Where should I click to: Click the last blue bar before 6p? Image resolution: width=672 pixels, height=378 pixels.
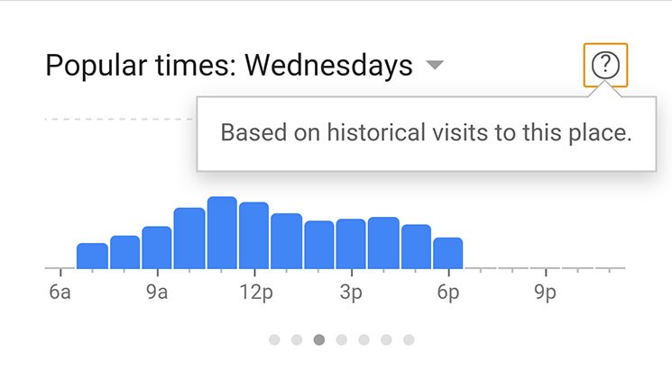[x=448, y=253]
